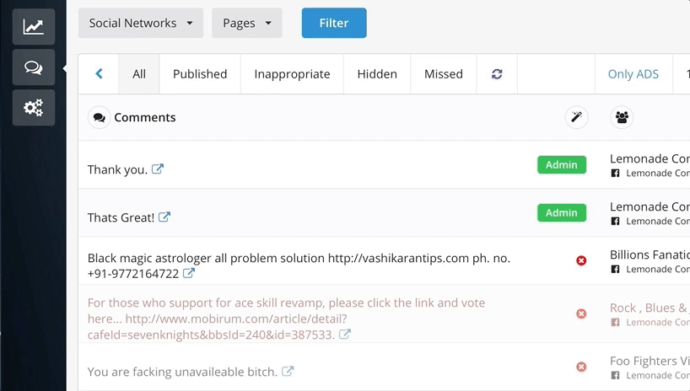Click red X status on black magic comment
690x391 pixels.
click(x=581, y=261)
